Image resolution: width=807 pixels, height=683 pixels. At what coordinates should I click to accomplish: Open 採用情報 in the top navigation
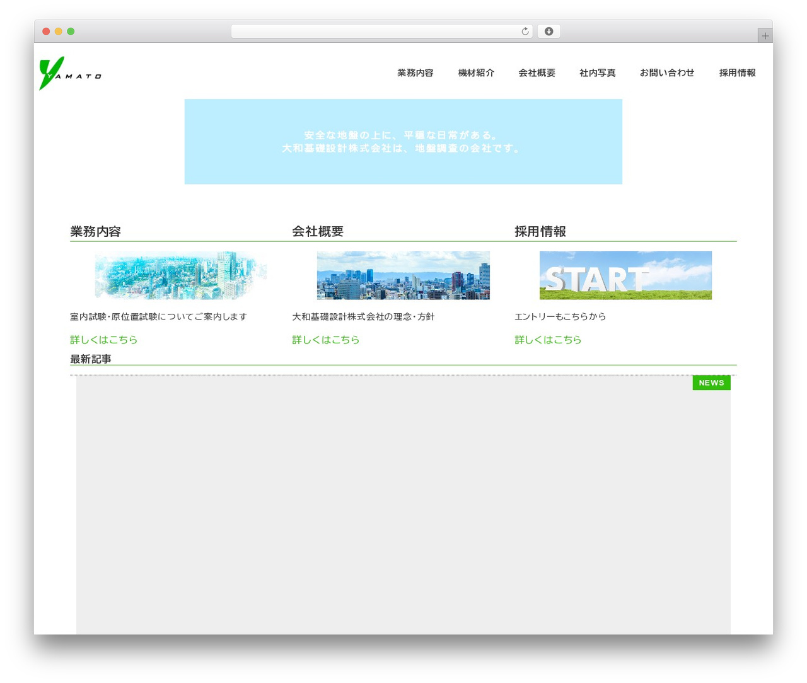coord(738,73)
